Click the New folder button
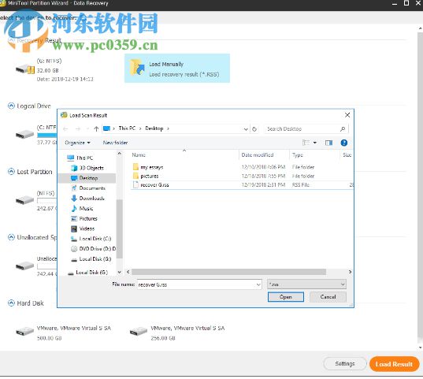Image resolution: width=423 pixels, height=379 pixels. pos(115,143)
